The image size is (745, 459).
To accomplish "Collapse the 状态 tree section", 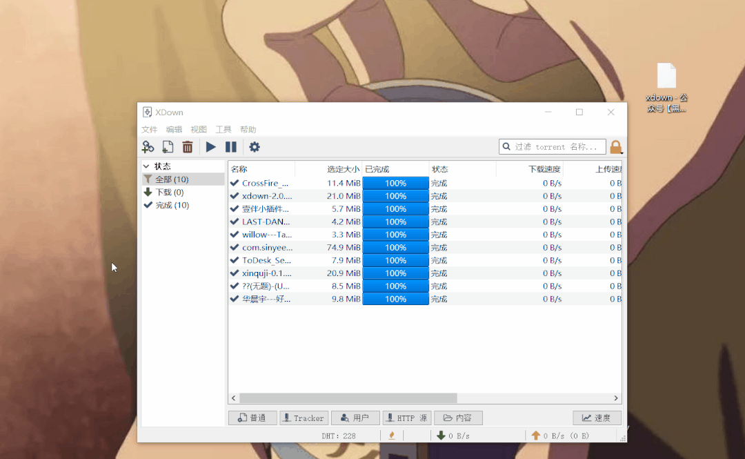I will 146,166.
